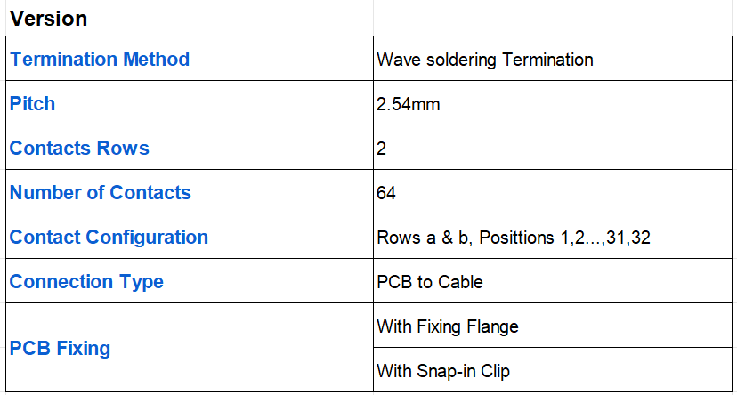Select the PCB to Cable cell

(x=553, y=281)
